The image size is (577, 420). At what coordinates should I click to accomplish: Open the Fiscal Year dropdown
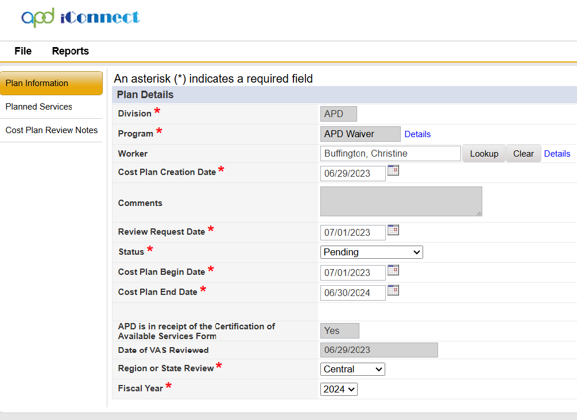(339, 389)
